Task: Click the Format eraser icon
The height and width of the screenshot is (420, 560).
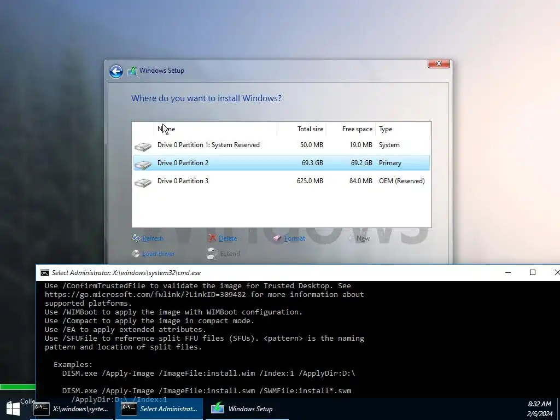Action: coord(277,238)
